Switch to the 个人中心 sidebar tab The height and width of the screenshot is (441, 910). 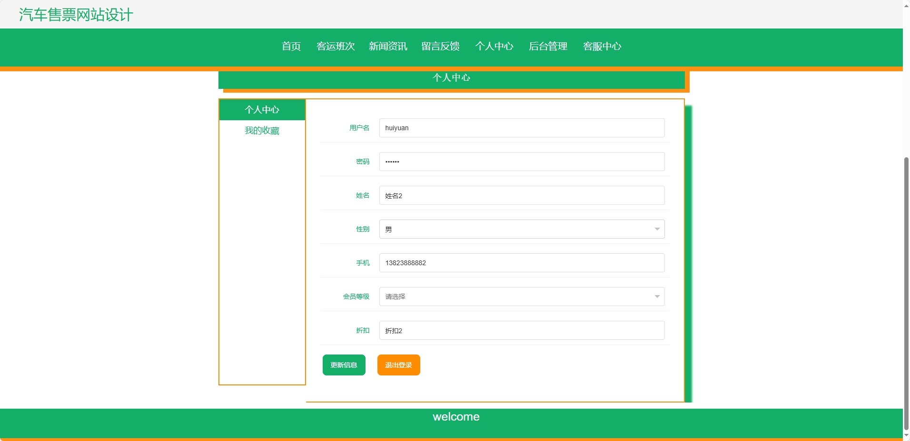262,110
